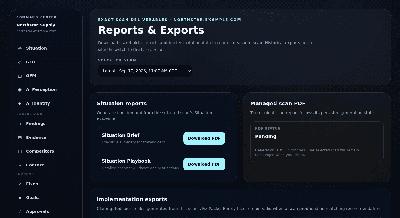Click the Findings diamond icon
Viewport: 400px width, 218px height.
tap(20, 124)
